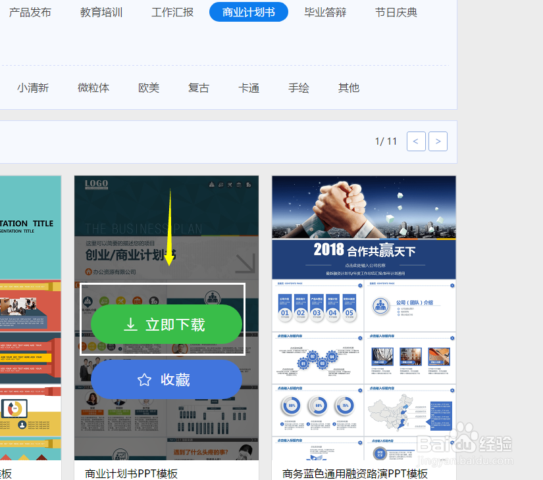This screenshot has height=480, width=543.
Task: Click the blue 收藏 button
Action: click(167, 379)
